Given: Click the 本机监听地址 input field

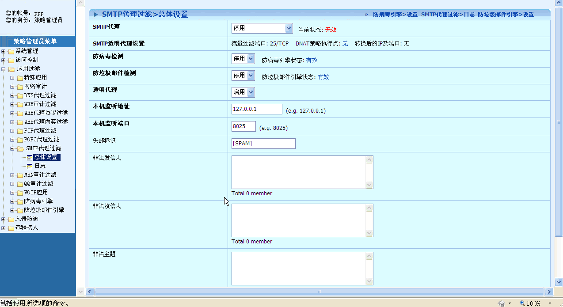Looking at the screenshot, I should (257, 109).
